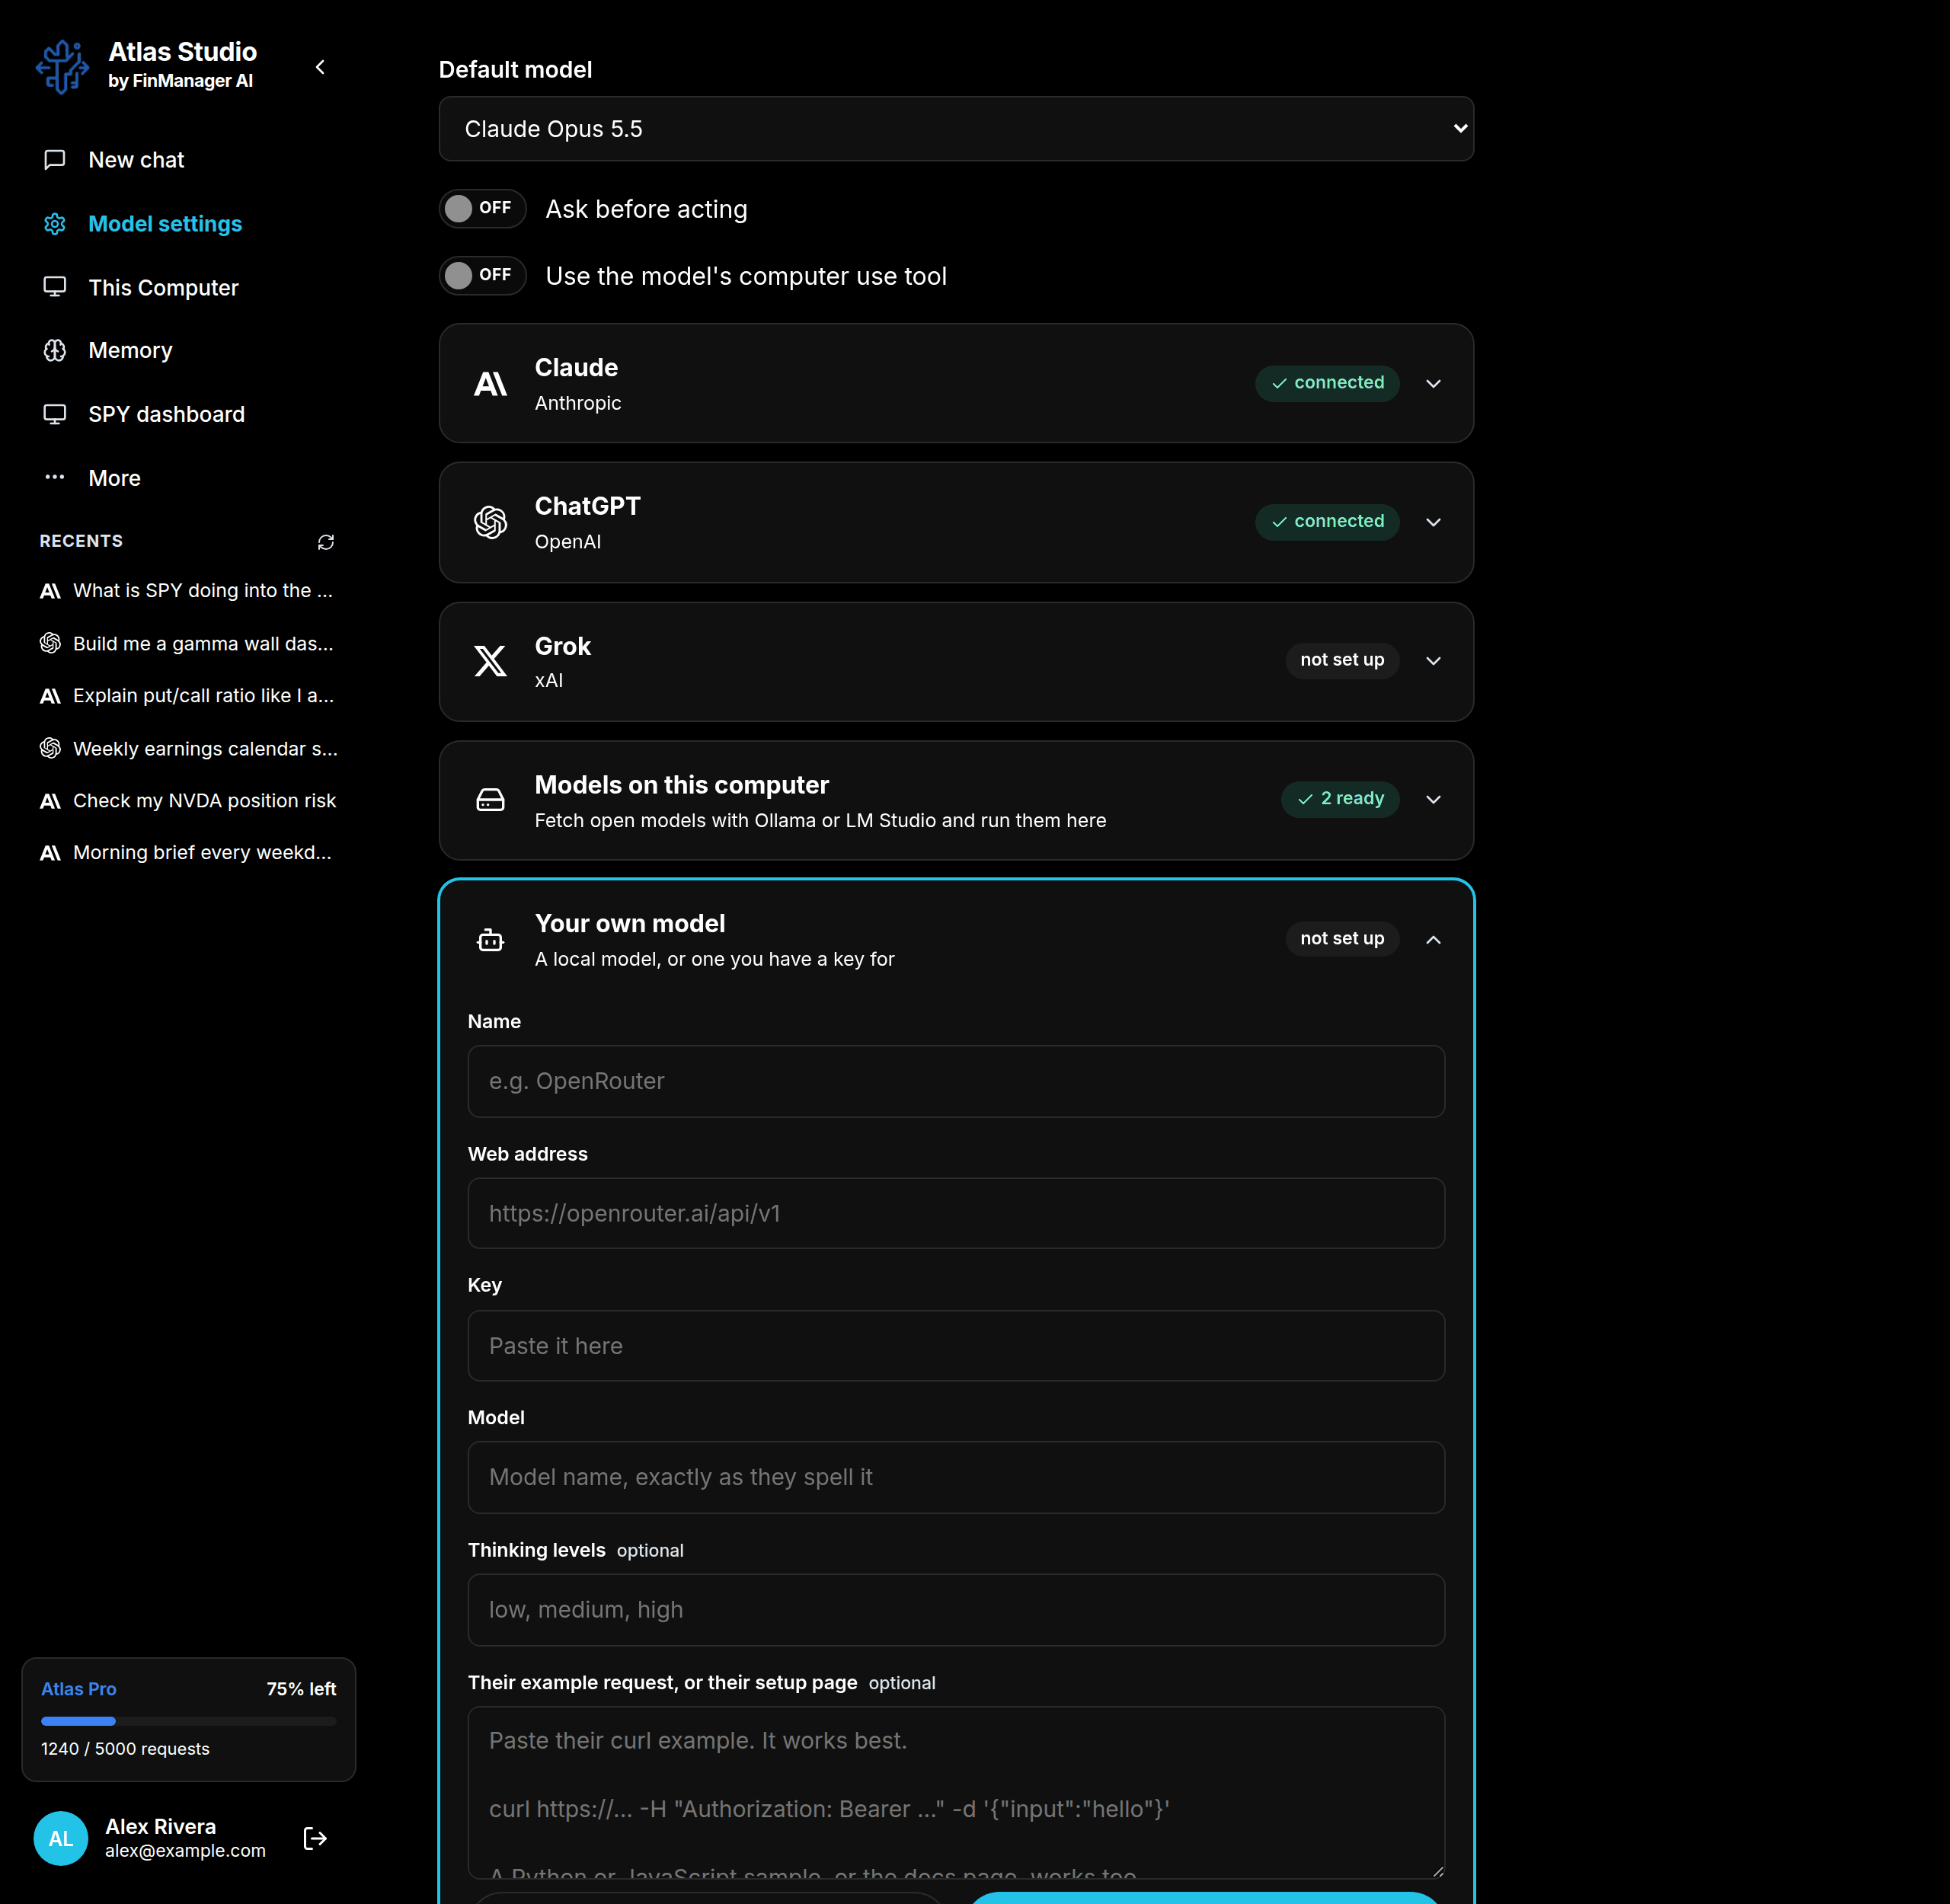Click the hard drive icon for local models
Image resolution: width=1950 pixels, height=1904 pixels.
490,800
